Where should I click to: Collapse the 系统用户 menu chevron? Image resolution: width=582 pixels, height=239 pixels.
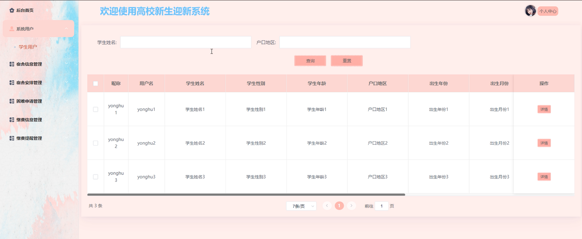pyautogui.click(x=66, y=29)
